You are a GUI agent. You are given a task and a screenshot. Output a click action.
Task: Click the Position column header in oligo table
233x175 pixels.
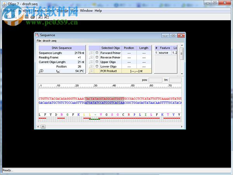129,48
